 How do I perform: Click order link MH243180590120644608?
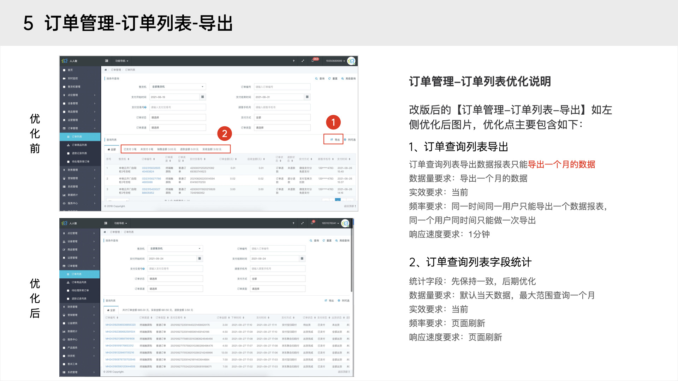[120, 367]
